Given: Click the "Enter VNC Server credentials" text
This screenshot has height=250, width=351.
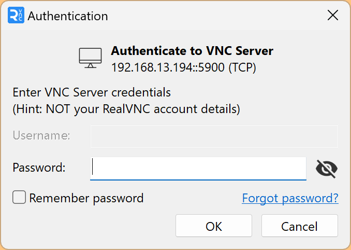Looking at the screenshot, I should [x=92, y=93].
